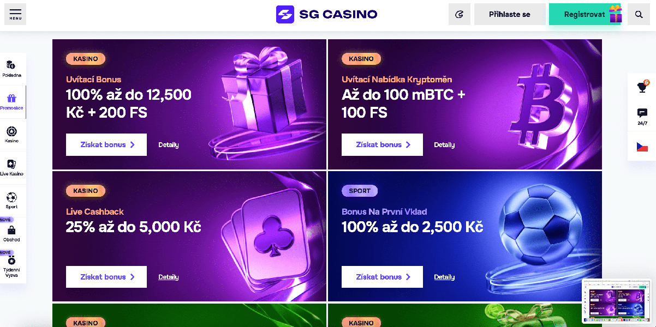Click the SG CASINO logo
656x327 pixels.
click(x=326, y=14)
